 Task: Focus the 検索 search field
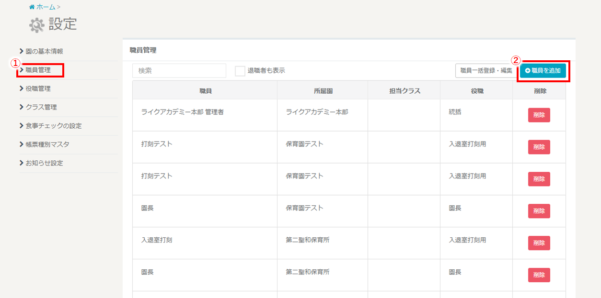click(x=179, y=71)
